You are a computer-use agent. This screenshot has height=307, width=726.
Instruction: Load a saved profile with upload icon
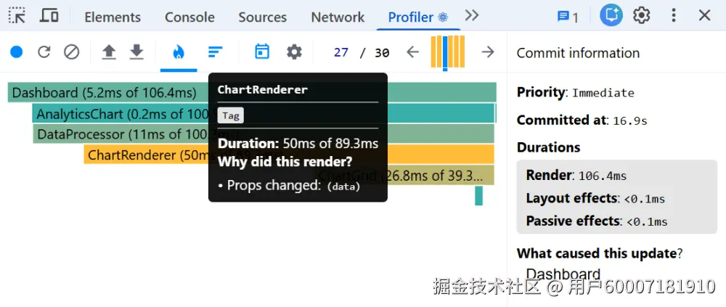[109, 52]
